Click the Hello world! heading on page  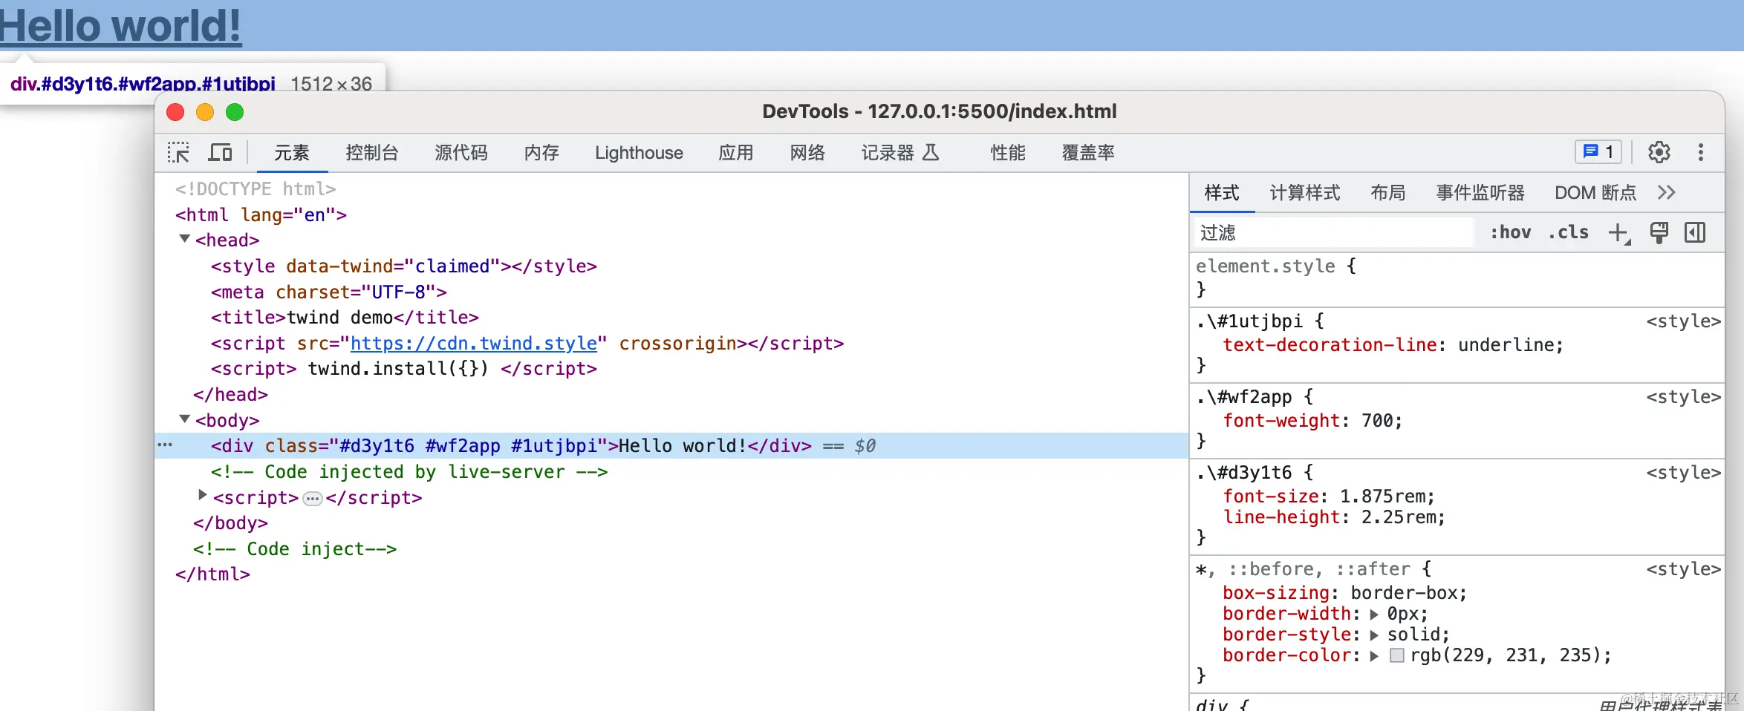pyautogui.click(x=121, y=26)
